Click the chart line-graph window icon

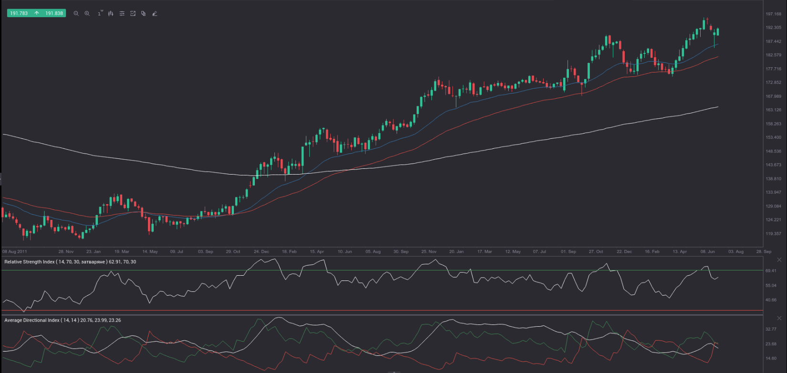(x=133, y=13)
